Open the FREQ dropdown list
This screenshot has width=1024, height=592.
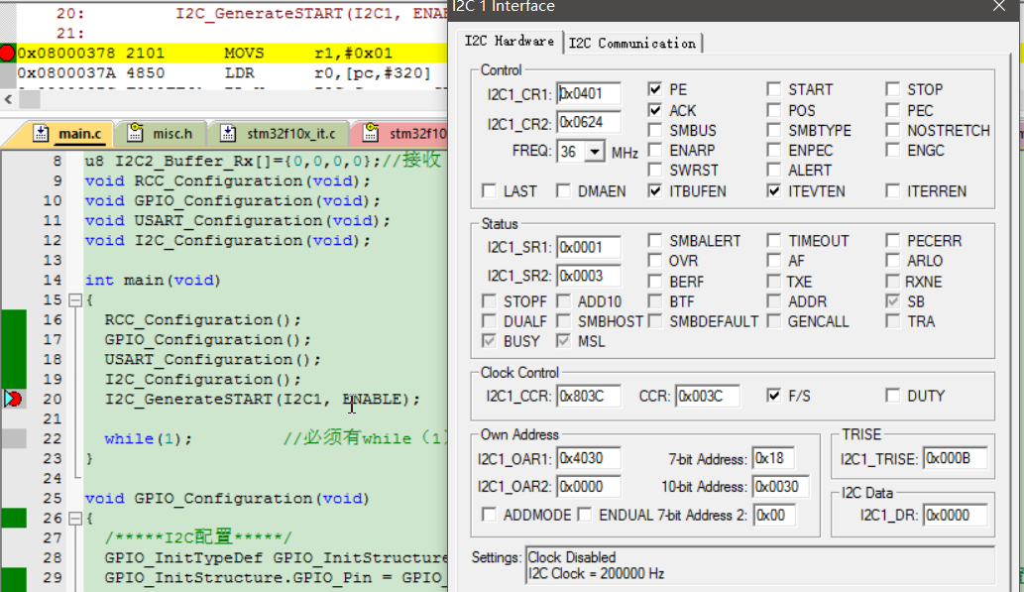coord(595,152)
